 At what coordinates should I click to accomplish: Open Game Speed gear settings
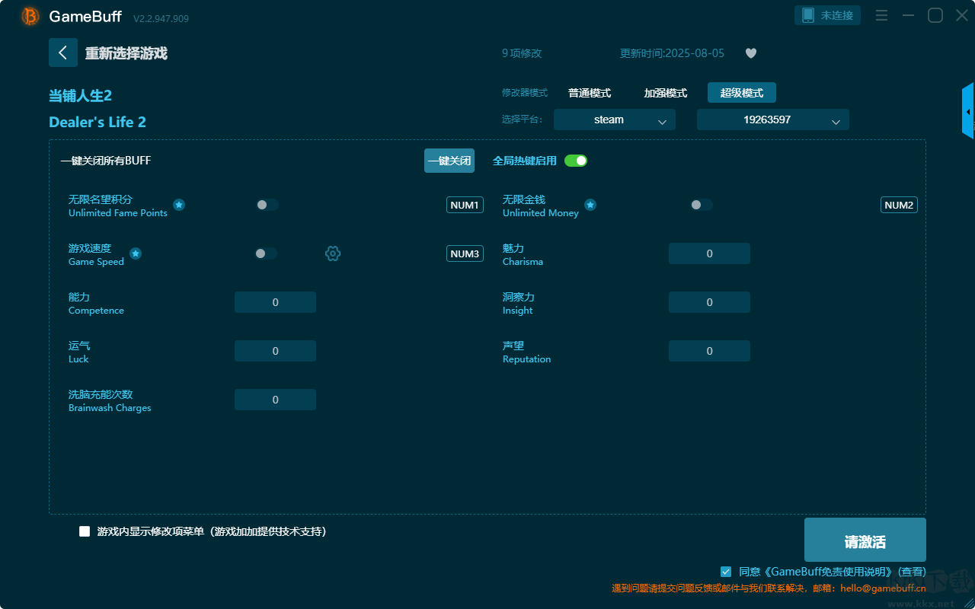333,253
